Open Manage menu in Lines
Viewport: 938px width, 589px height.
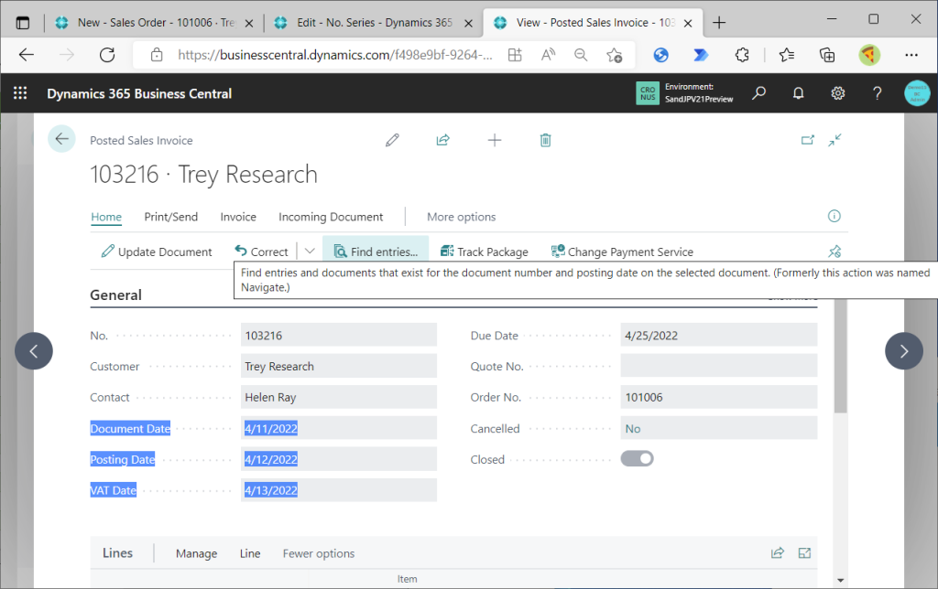click(x=196, y=553)
